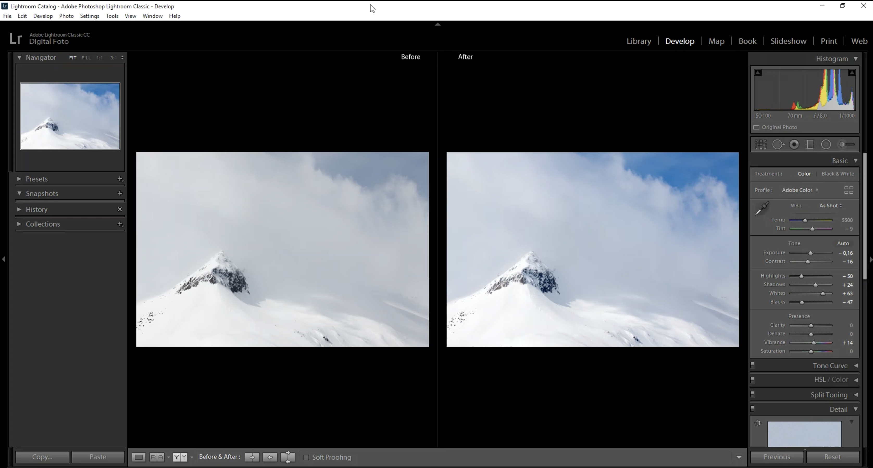Enable Soft Proofing checkbox

[306, 458]
